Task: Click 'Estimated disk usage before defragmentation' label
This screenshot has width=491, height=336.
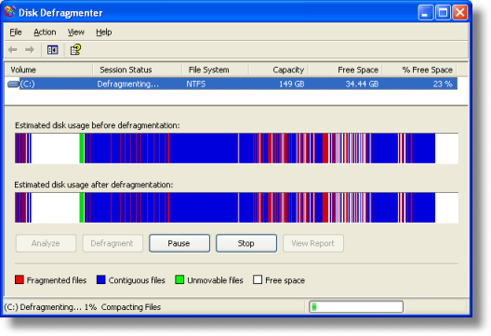Action: point(98,125)
